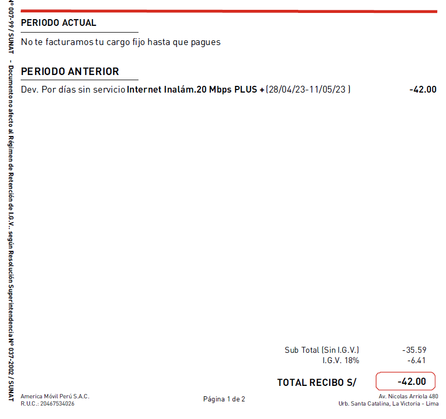This screenshot has width=446, height=419.
Task: Select the subtotal amount -35.59
Action: 414,350
